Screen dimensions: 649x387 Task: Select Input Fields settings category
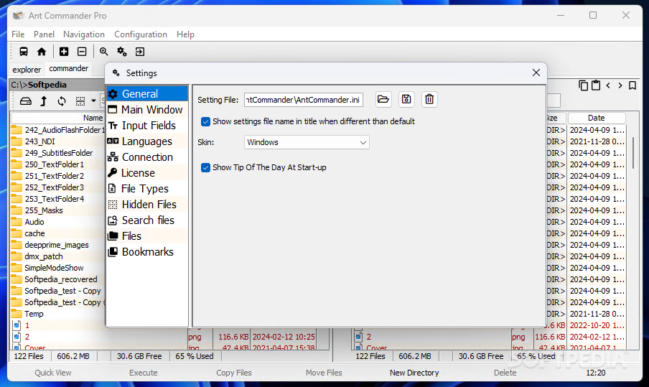click(x=147, y=126)
